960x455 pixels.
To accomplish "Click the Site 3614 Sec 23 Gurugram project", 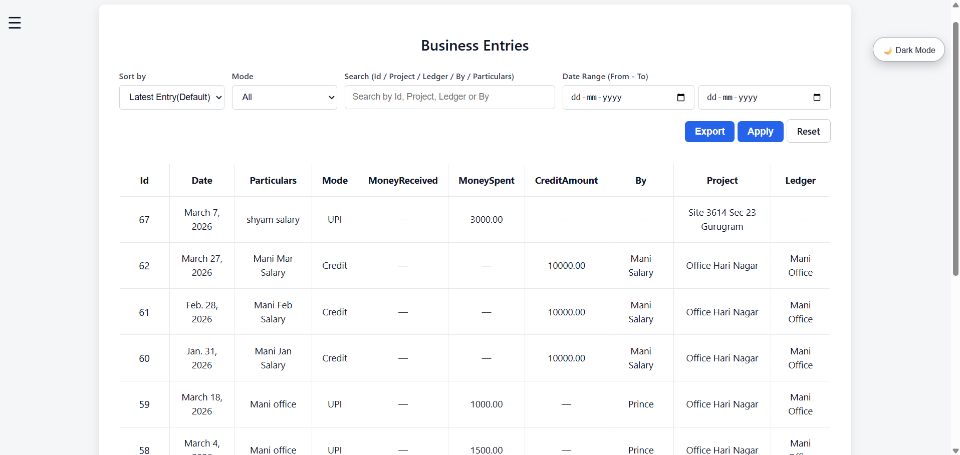I will point(722,220).
